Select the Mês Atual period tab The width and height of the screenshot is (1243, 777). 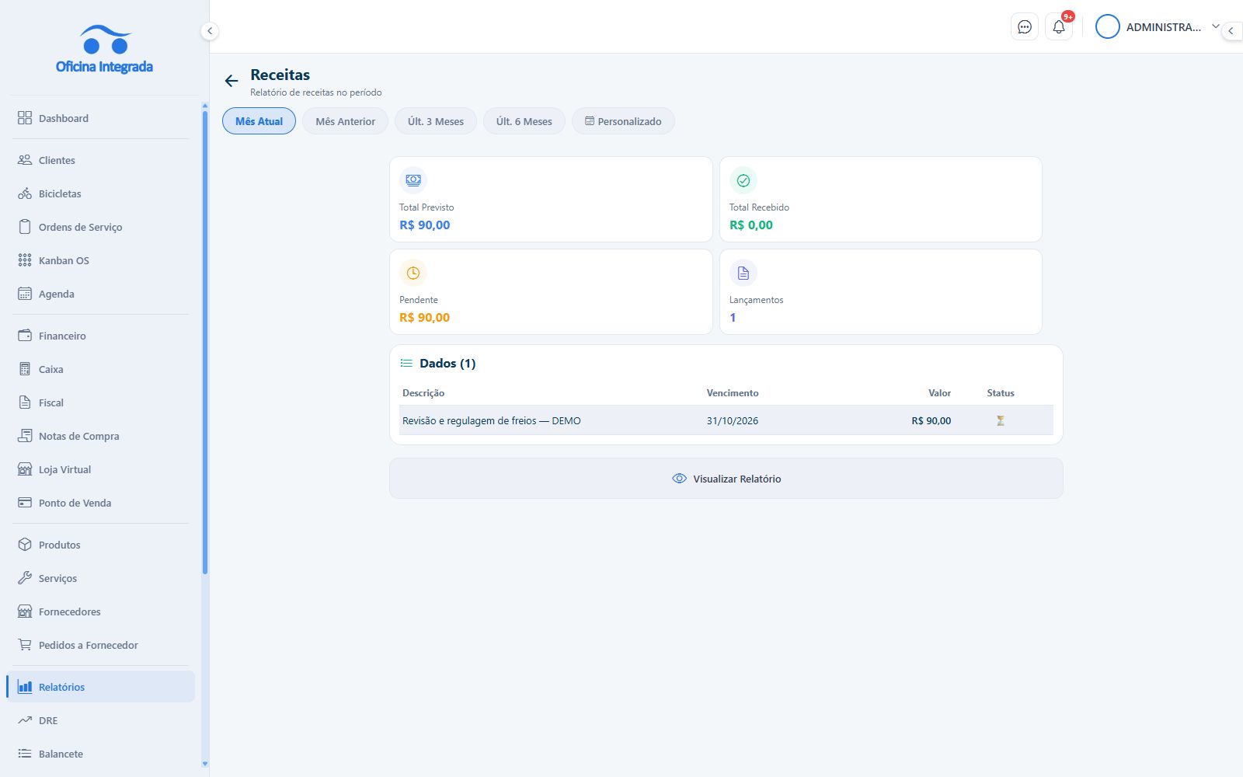point(259,121)
